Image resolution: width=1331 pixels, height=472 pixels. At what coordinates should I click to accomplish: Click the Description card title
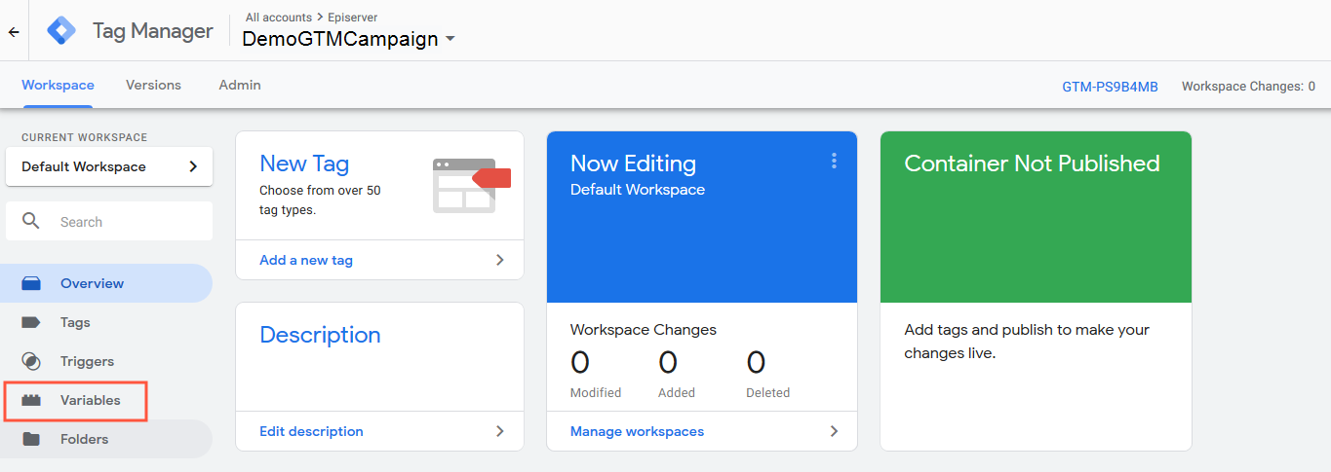[320, 335]
